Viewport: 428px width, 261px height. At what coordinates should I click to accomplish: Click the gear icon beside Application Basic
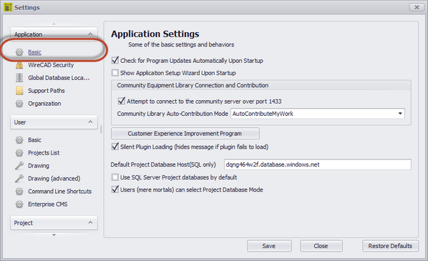click(19, 51)
